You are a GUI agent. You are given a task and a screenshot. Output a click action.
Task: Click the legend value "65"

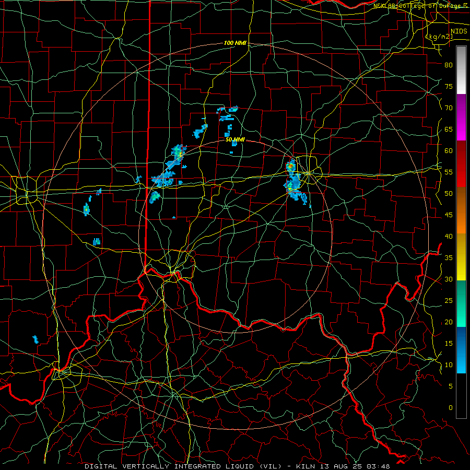click(x=449, y=130)
